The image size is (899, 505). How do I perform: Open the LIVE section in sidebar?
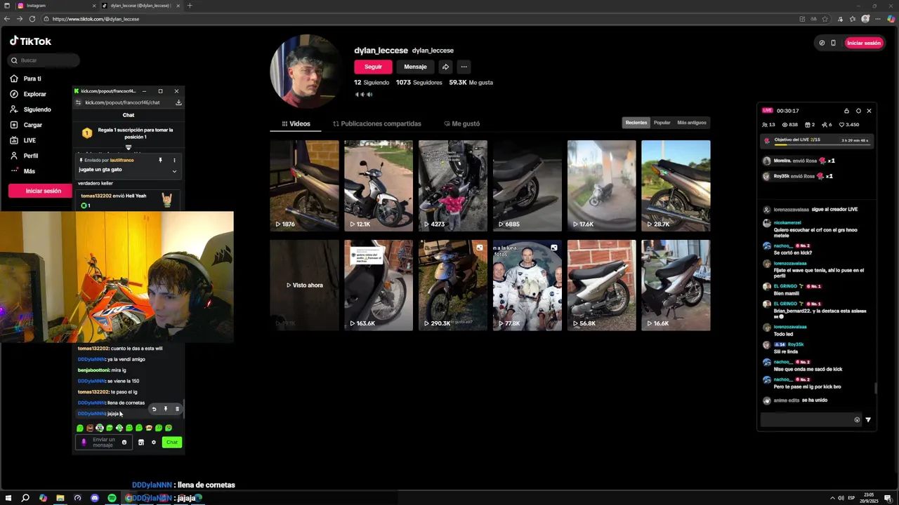[x=22, y=140]
